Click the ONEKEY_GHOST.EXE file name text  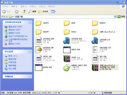[79, 65]
